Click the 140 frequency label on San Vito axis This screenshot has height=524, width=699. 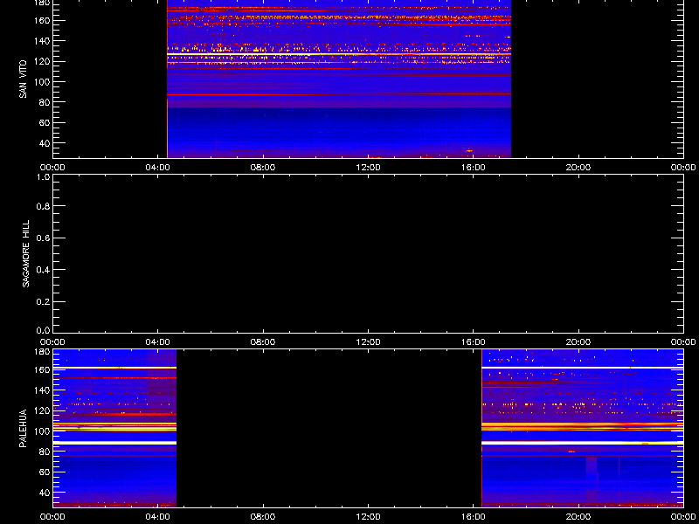click(41, 41)
